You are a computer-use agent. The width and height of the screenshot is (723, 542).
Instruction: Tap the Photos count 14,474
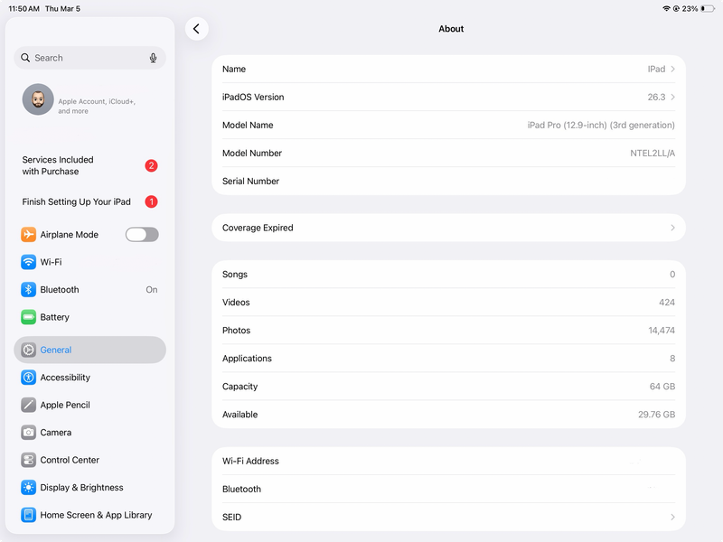[662, 331]
